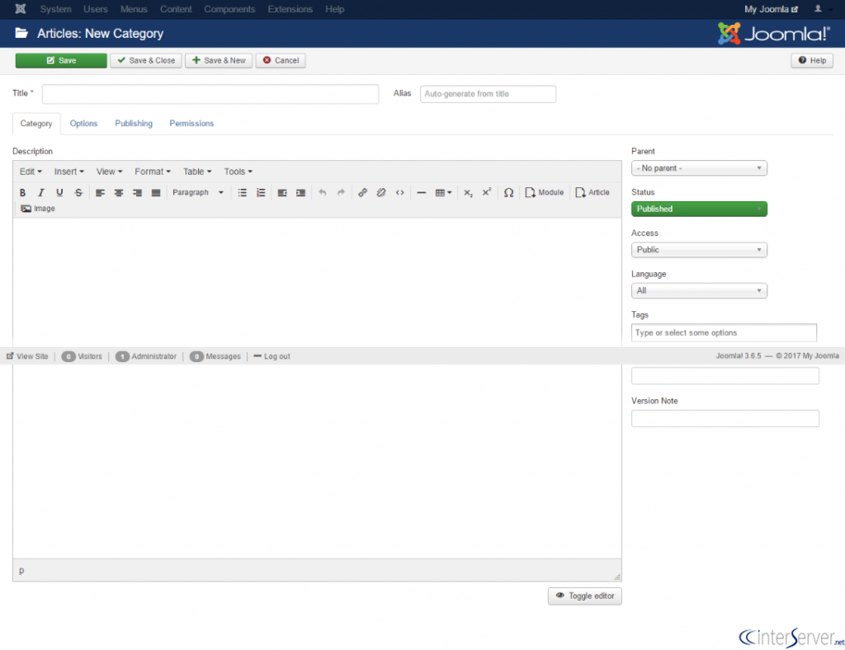Click the Title input field
Image resolution: width=845 pixels, height=650 pixels.
tap(210, 94)
